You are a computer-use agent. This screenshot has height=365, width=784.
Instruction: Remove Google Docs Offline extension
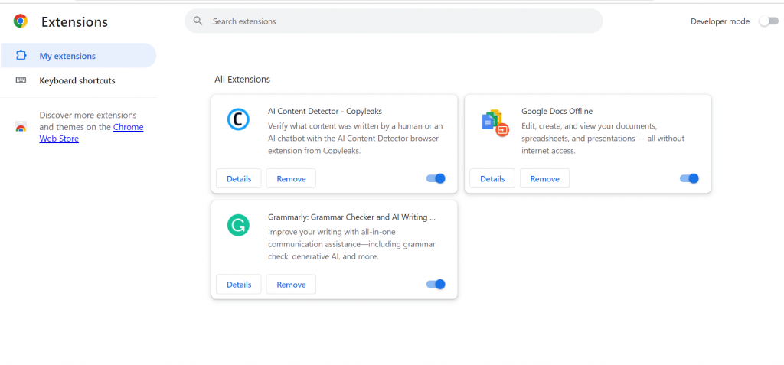coord(544,178)
